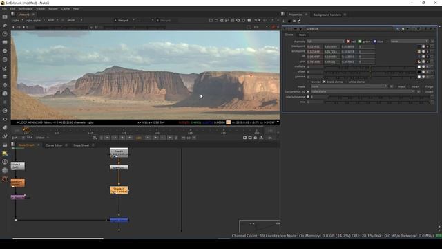Open the unpremult by rgba.alpha dropdown
442x249 pixels.
click(363, 92)
